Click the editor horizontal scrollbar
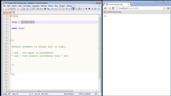 (39, 91)
